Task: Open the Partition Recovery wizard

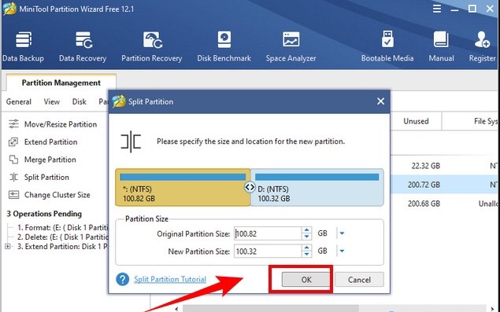Action: click(x=152, y=46)
